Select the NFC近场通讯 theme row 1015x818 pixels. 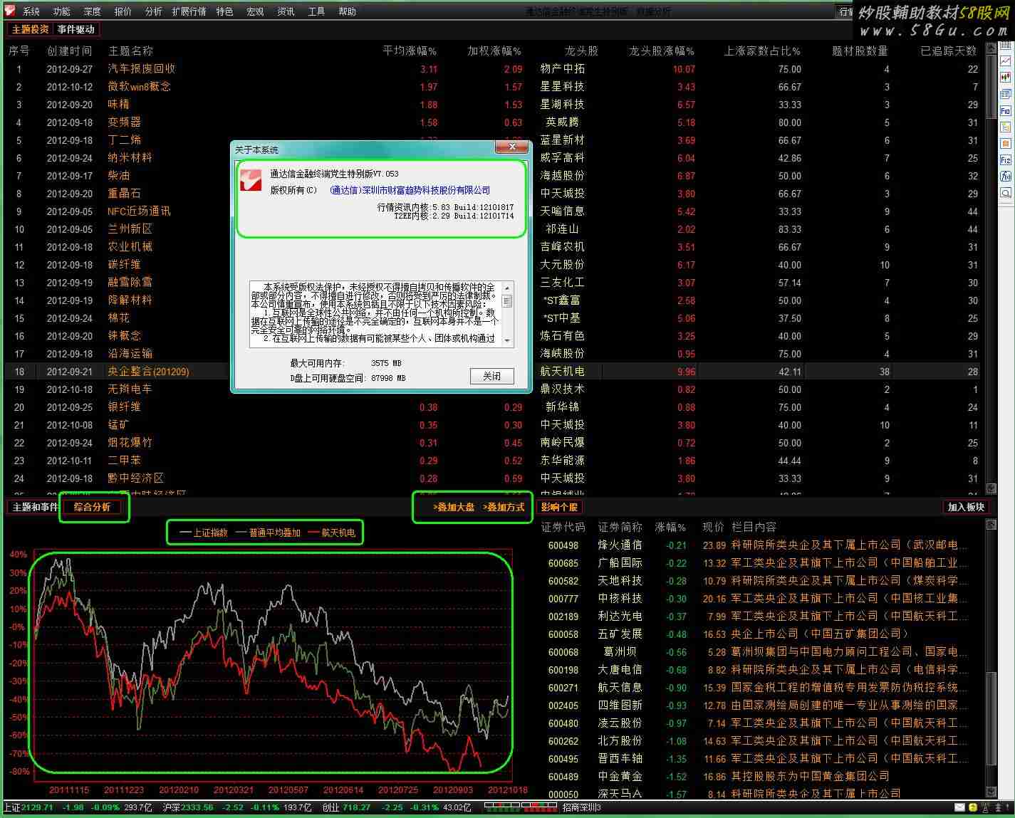click(491, 211)
